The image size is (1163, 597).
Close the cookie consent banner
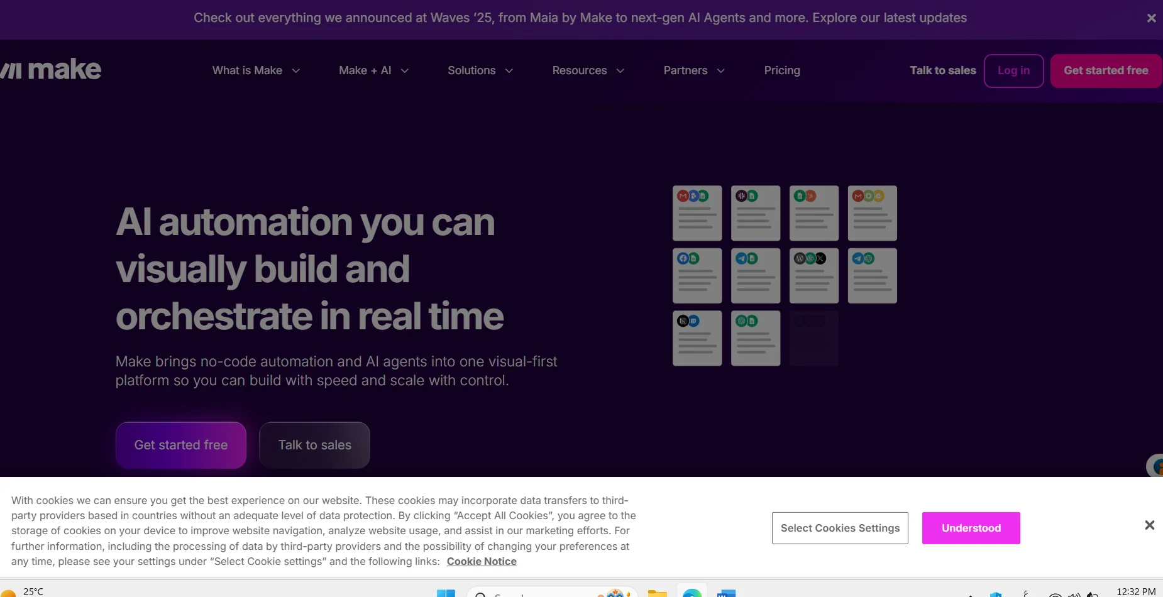1149,525
